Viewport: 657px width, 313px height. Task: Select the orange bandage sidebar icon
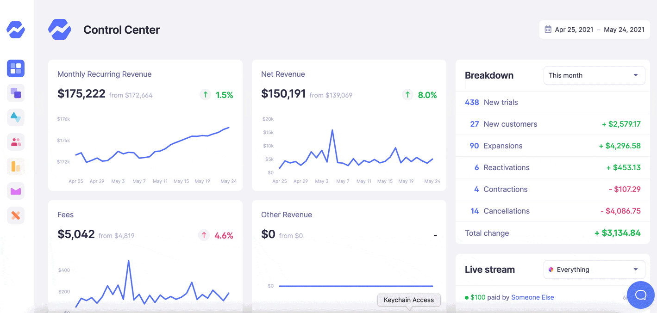click(x=16, y=215)
